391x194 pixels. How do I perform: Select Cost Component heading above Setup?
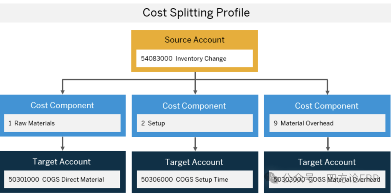(x=194, y=106)
